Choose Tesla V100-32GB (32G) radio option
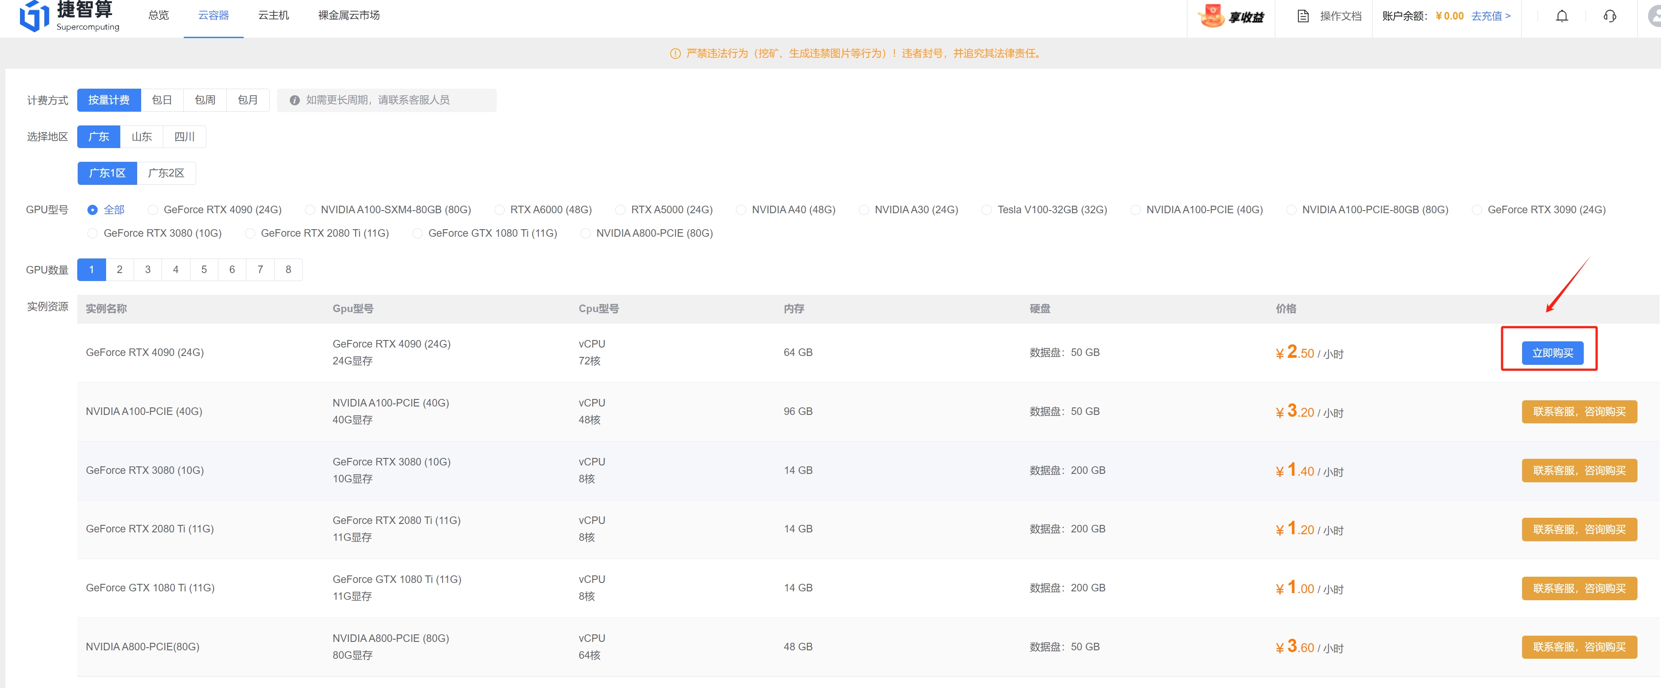 click(x=986, y=210)
